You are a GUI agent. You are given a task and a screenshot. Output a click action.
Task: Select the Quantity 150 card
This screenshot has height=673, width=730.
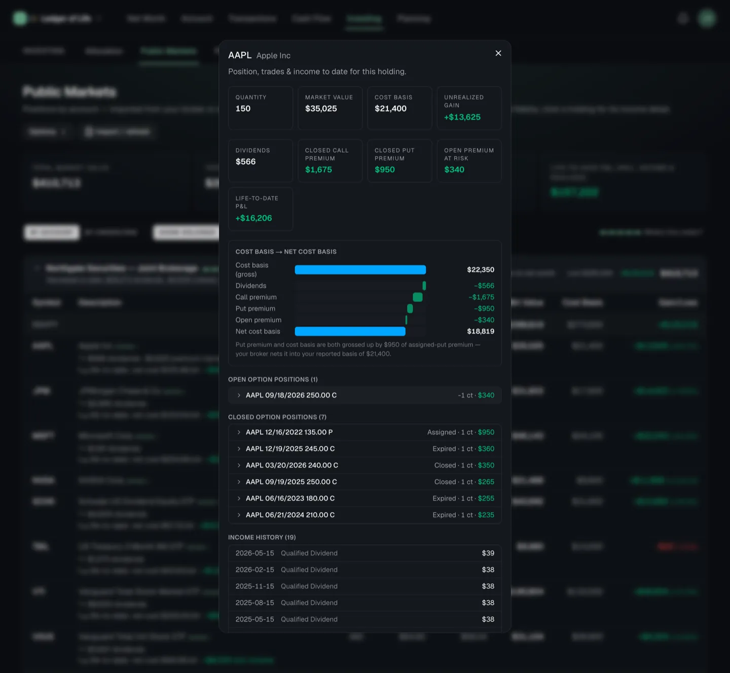click(x=261, y=108)
